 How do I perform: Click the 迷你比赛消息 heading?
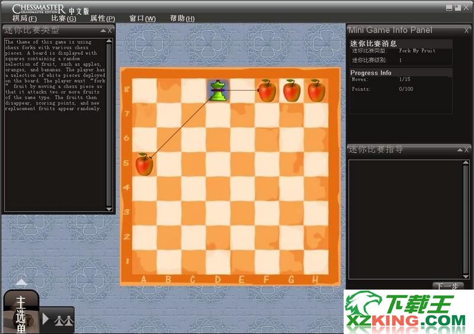coord(373,43)
